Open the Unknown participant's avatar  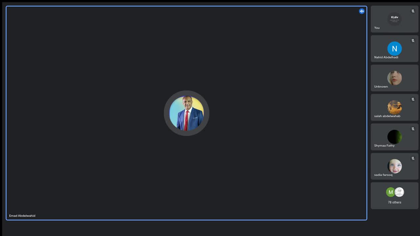394,78
